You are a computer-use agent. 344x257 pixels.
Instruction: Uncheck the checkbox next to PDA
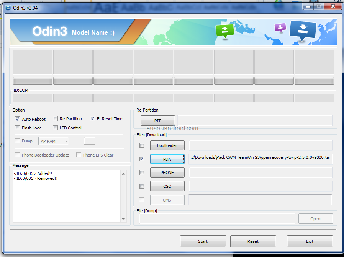point(142,159)
